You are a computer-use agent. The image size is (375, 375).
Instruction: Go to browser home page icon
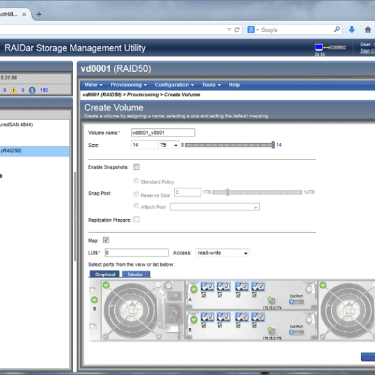pyautogui.click(x=368, y=29)
